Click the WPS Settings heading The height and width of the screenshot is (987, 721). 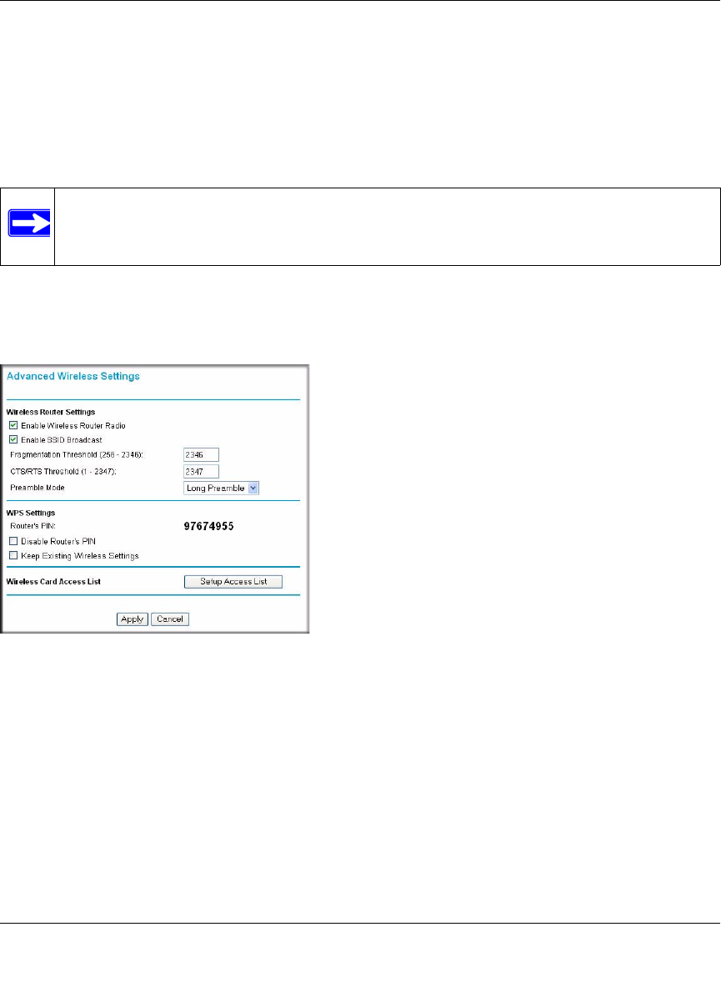coord(31,513)
